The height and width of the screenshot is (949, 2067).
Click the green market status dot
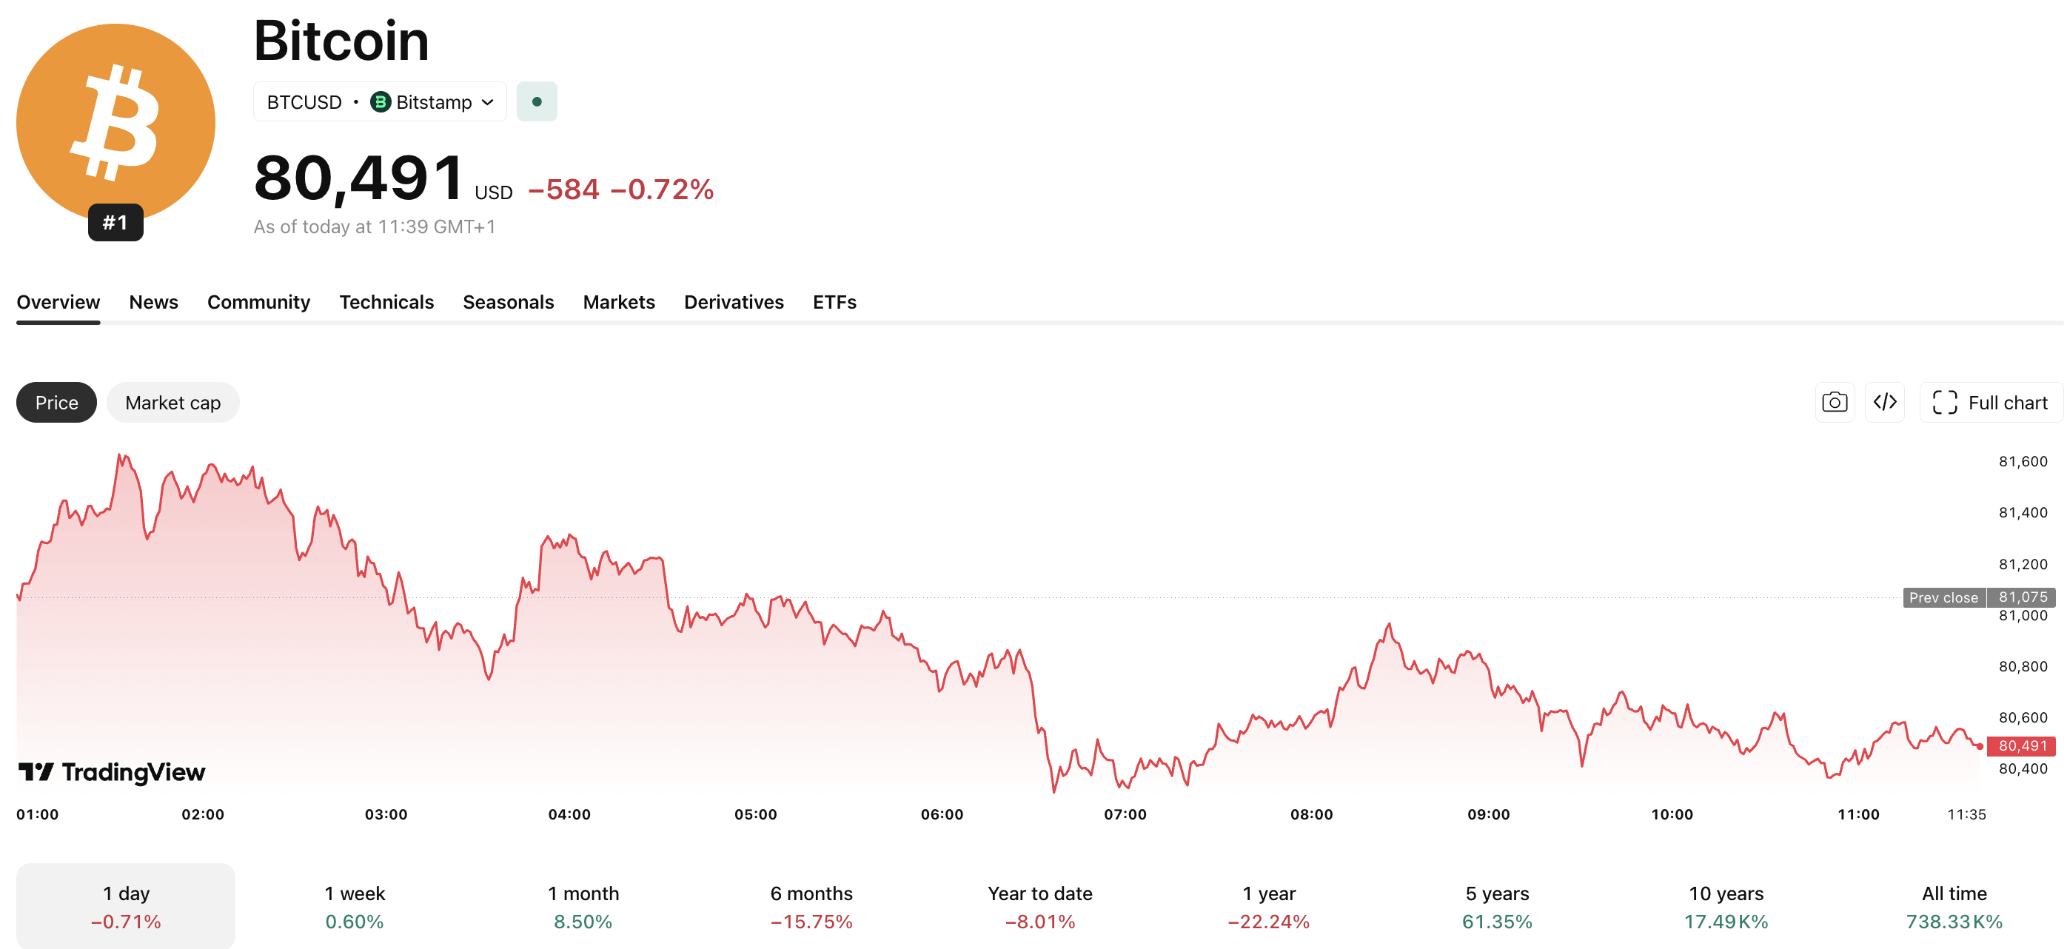pos(537,102)
